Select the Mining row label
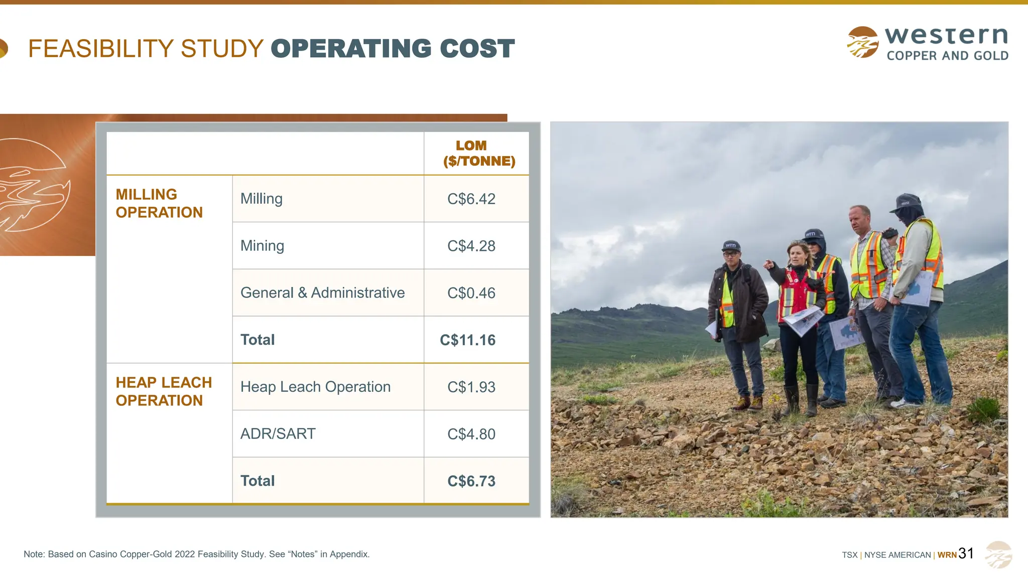 click(x=262, y=246)
